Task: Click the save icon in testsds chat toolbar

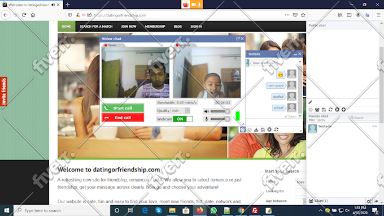Action: [263, 129]
